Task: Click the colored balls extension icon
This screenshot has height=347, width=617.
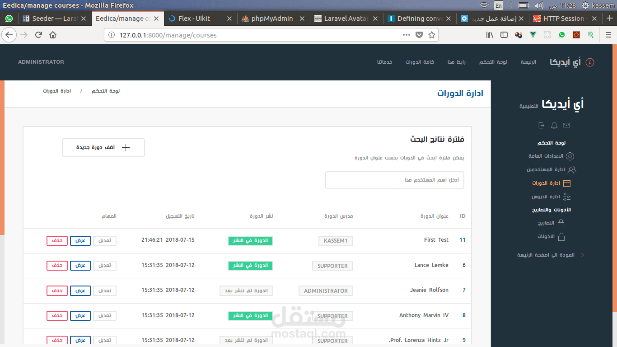Action: click(x=519, y=35)
